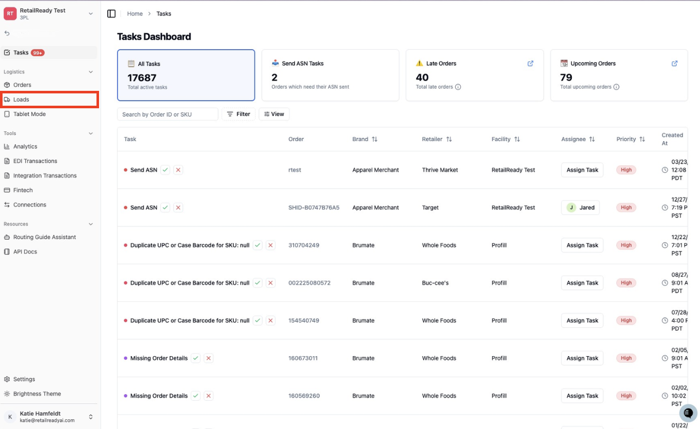The height and width of the screenshot is (429, 700).
Task: Click Home in the breadcrumb
Action: pos(135,14)
